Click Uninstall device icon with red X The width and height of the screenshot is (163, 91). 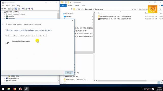[29, 9]
